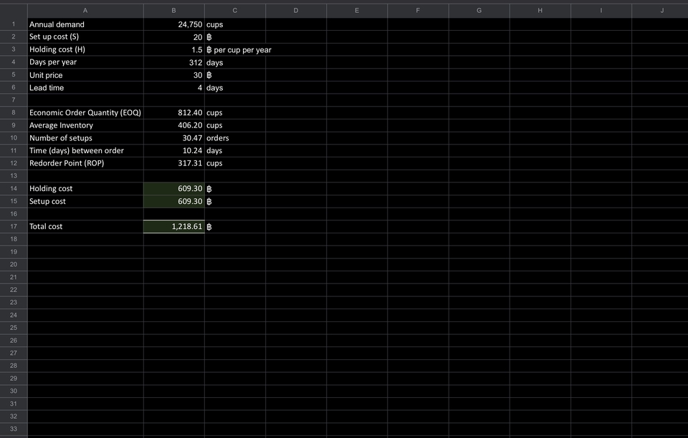Screen dimensions: 688x438
Task: Select the column A header
Action: [85, 11]
